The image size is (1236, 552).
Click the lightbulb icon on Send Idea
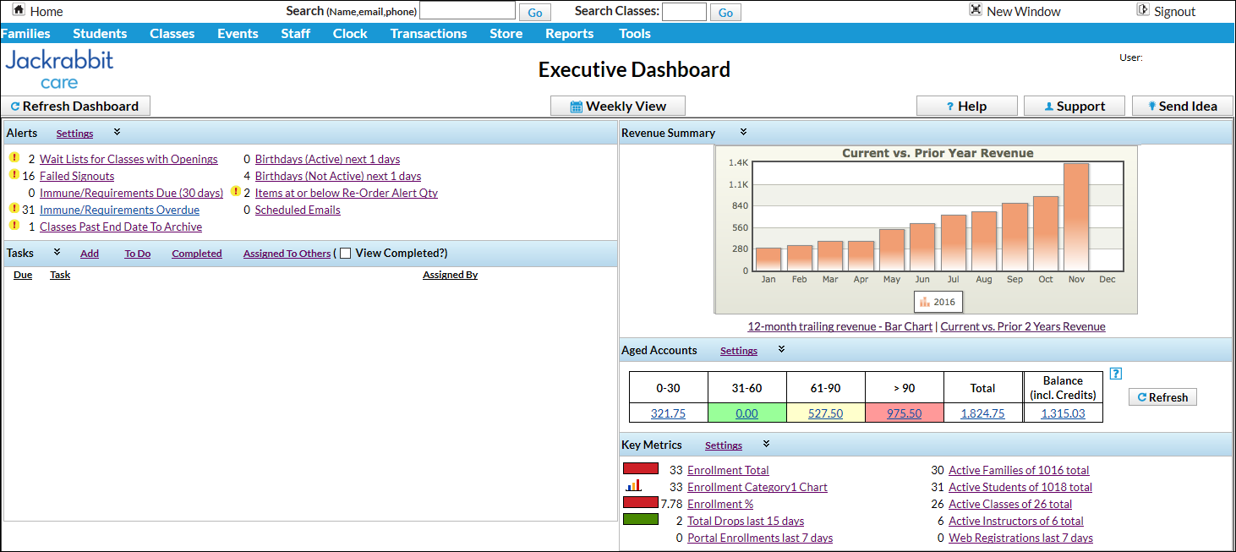[x=1153, y=106]
